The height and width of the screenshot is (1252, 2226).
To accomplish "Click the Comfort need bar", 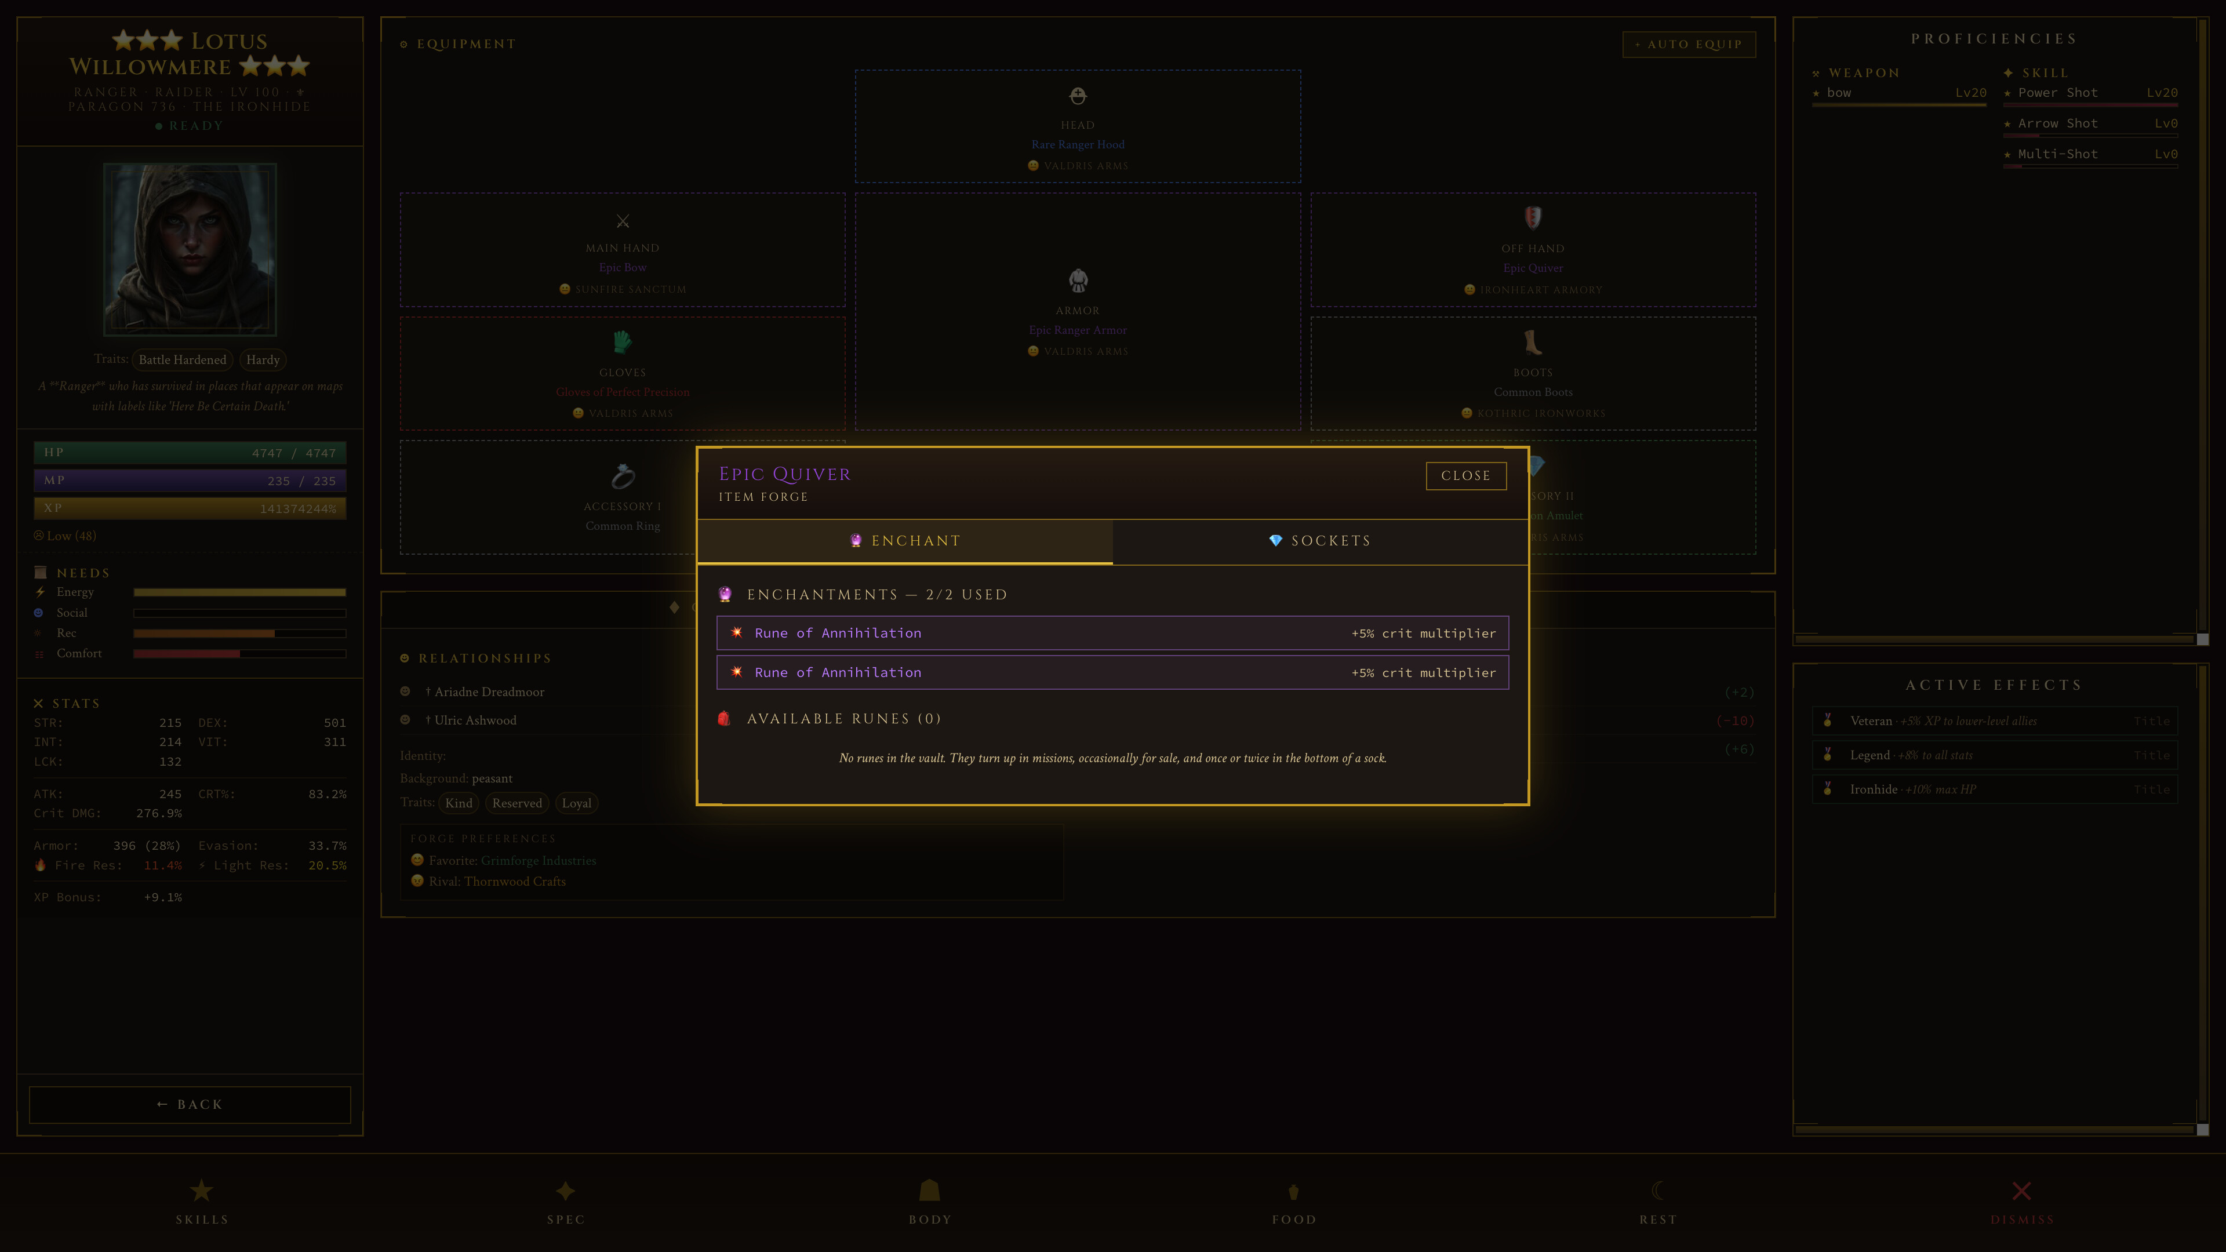I will coord(239,654).
